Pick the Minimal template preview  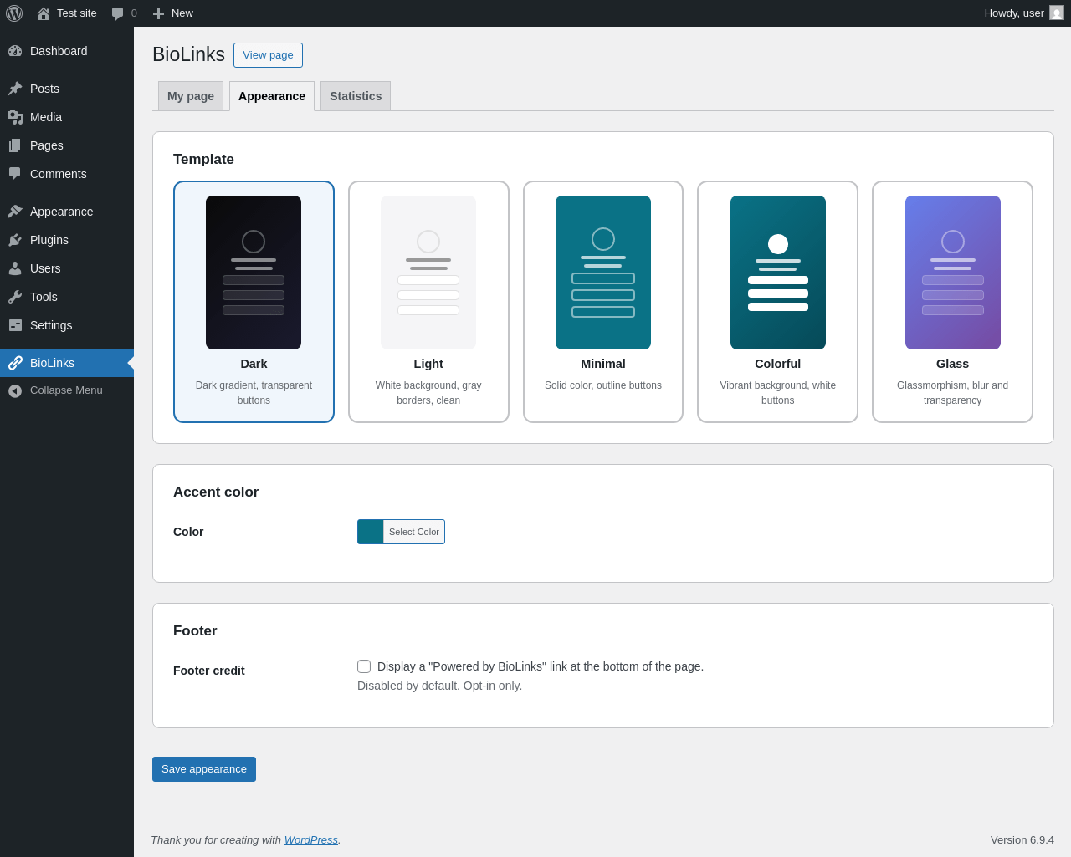pyautogui.click(x=603, y=273)
